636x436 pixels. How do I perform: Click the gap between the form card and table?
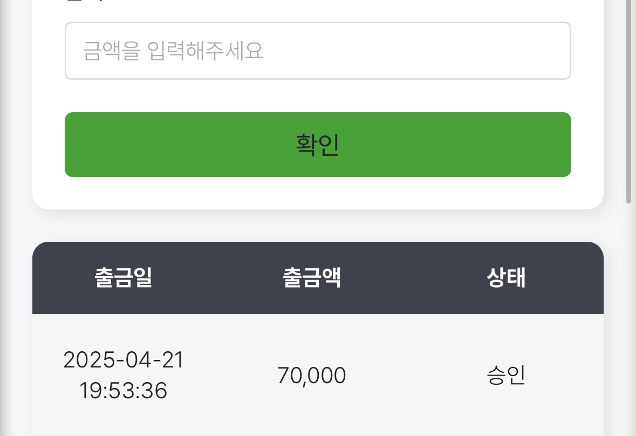pyautogui.click(x=317, y=226)
